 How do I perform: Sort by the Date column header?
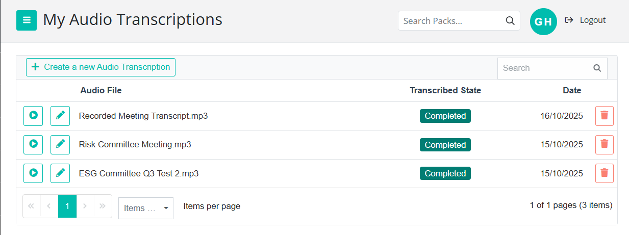tap(571, 91)
